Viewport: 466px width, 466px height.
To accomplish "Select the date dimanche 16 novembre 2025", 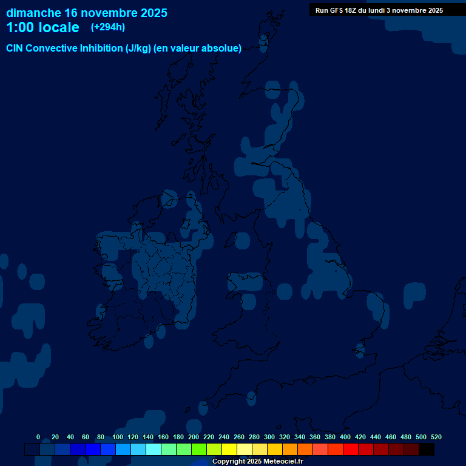I will 87,13.
